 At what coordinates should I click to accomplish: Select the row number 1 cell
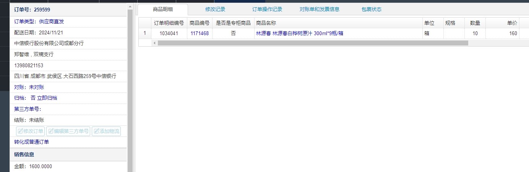pyautogui.click(x=145, y=33)
